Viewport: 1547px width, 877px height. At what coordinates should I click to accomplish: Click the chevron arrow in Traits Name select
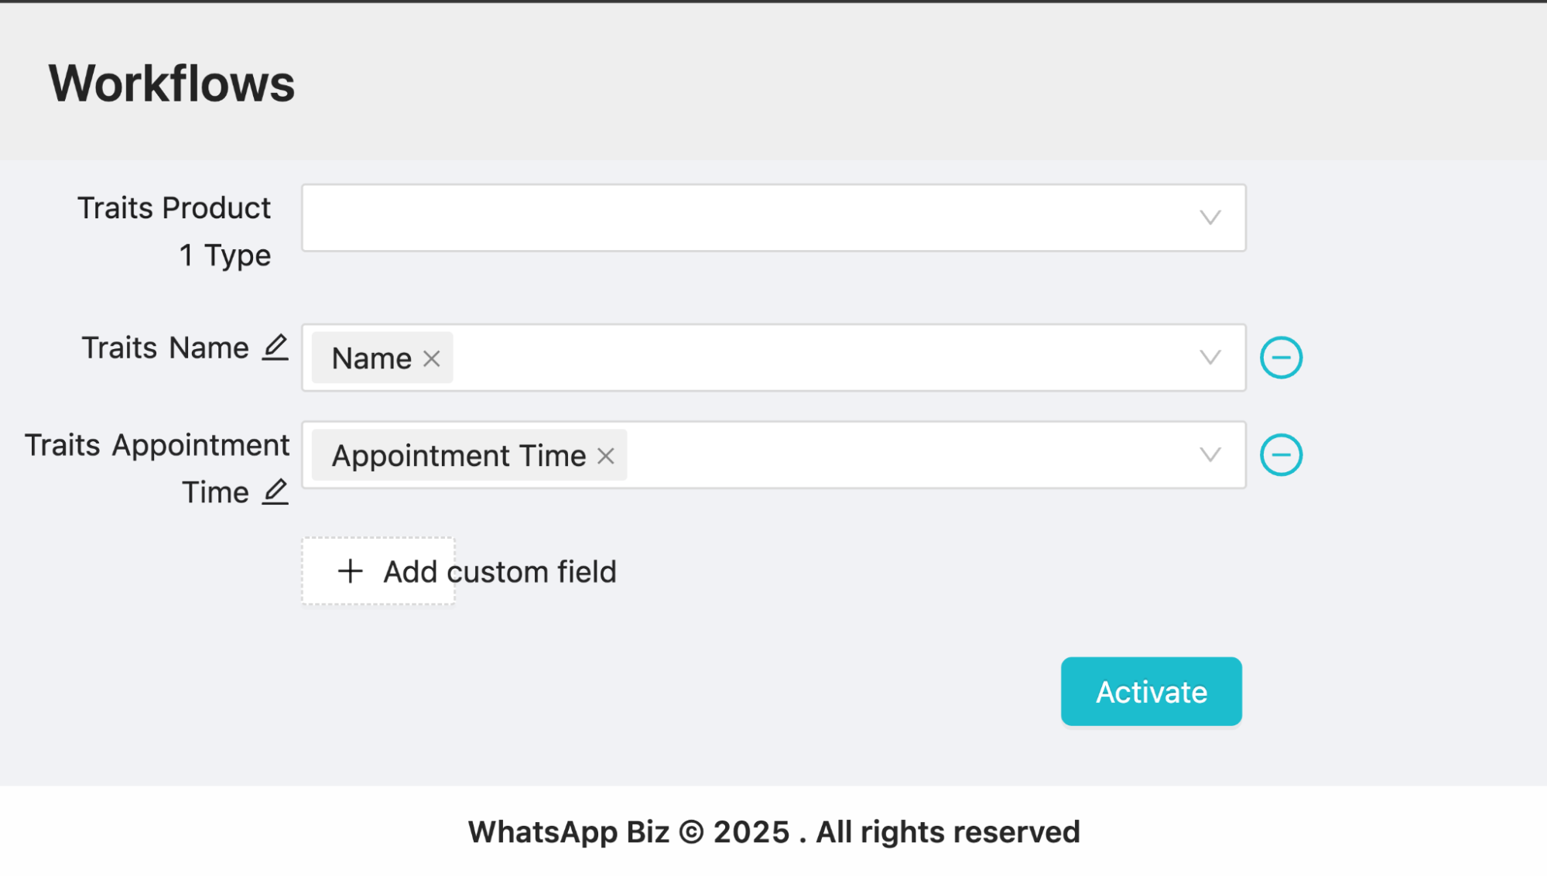pyautogui.click(x=1210, y=358)
